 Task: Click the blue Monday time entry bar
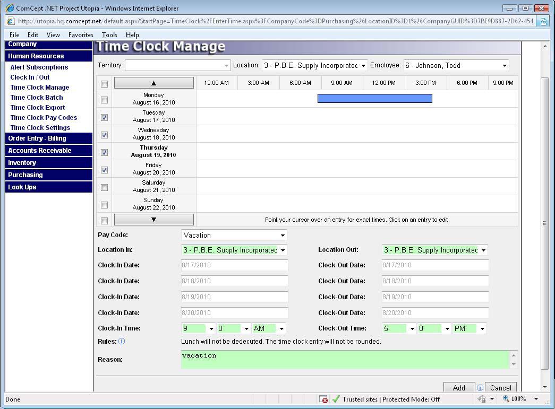374,98
